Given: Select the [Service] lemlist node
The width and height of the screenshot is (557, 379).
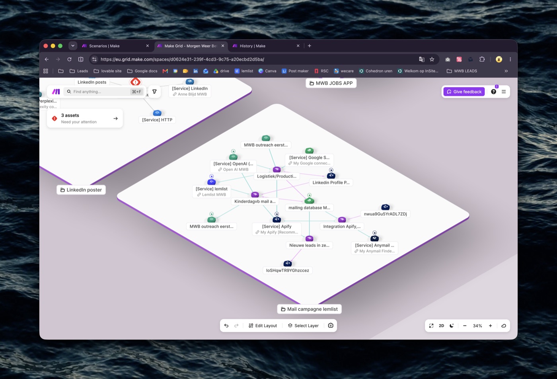Looking at the screenshot, I should 212,189.
